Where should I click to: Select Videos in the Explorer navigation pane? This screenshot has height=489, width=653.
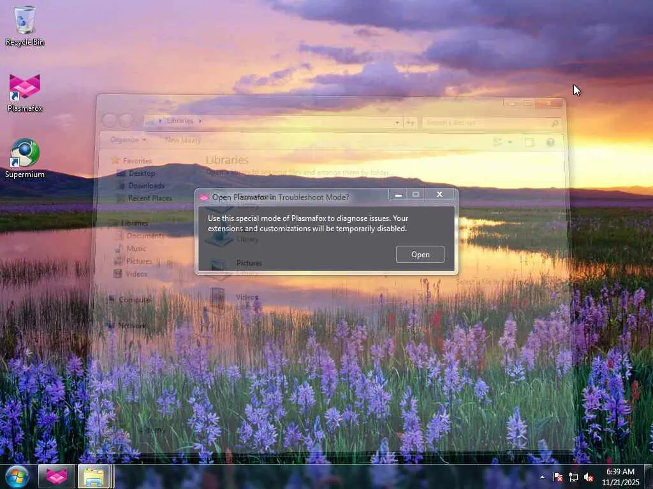131,274
